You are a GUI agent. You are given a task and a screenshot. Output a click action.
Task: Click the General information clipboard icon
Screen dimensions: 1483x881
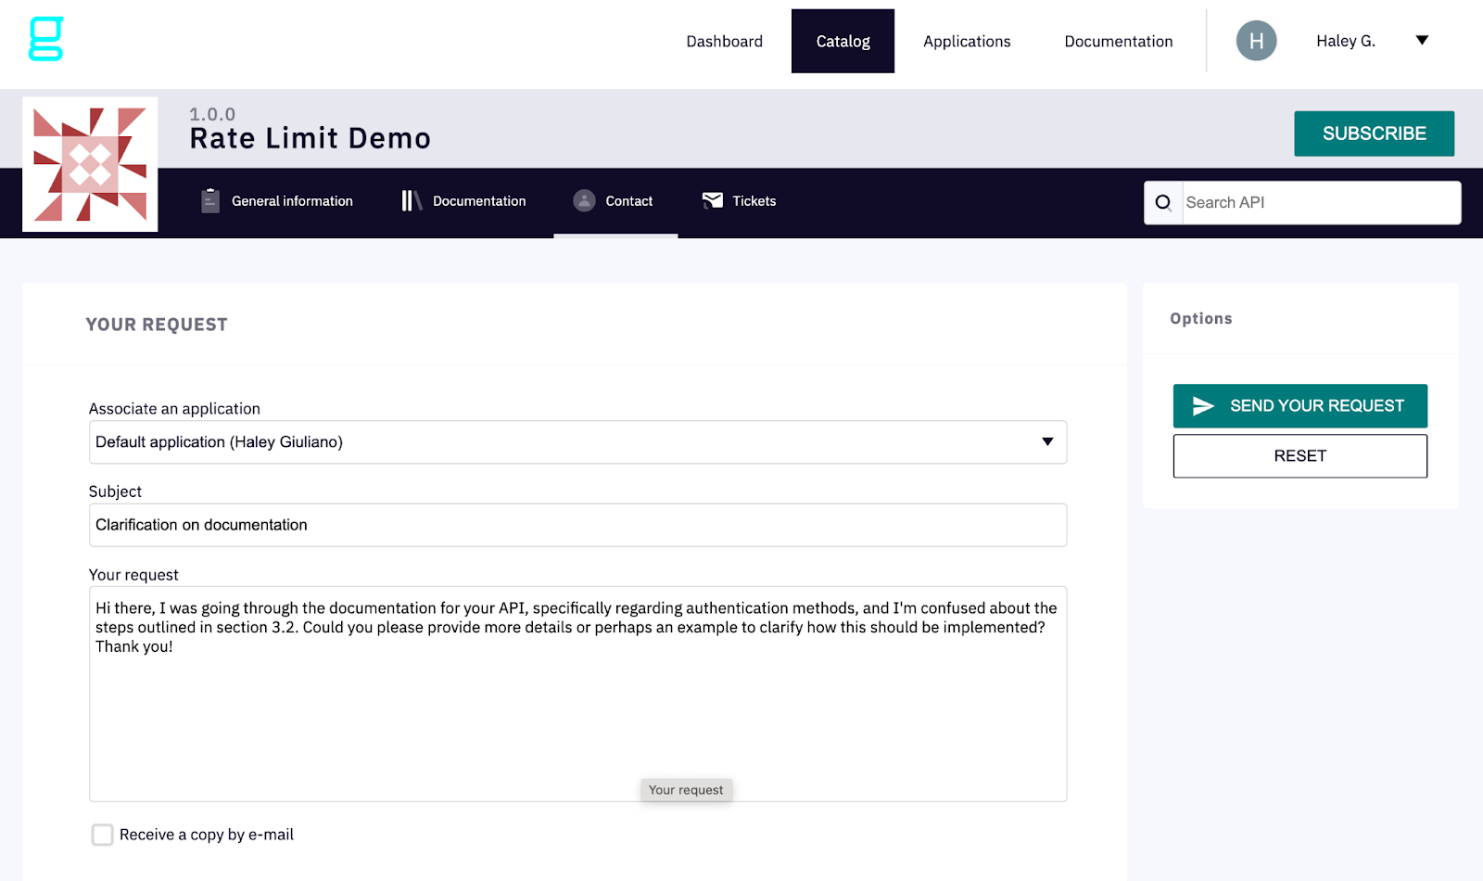[210, 200]
